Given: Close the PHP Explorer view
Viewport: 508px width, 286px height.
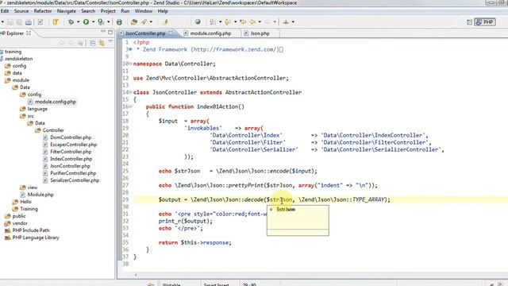Looking at the screenshot, I should 29,33.
